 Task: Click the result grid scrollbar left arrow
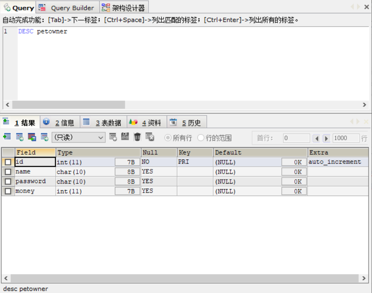pos(6,278)
